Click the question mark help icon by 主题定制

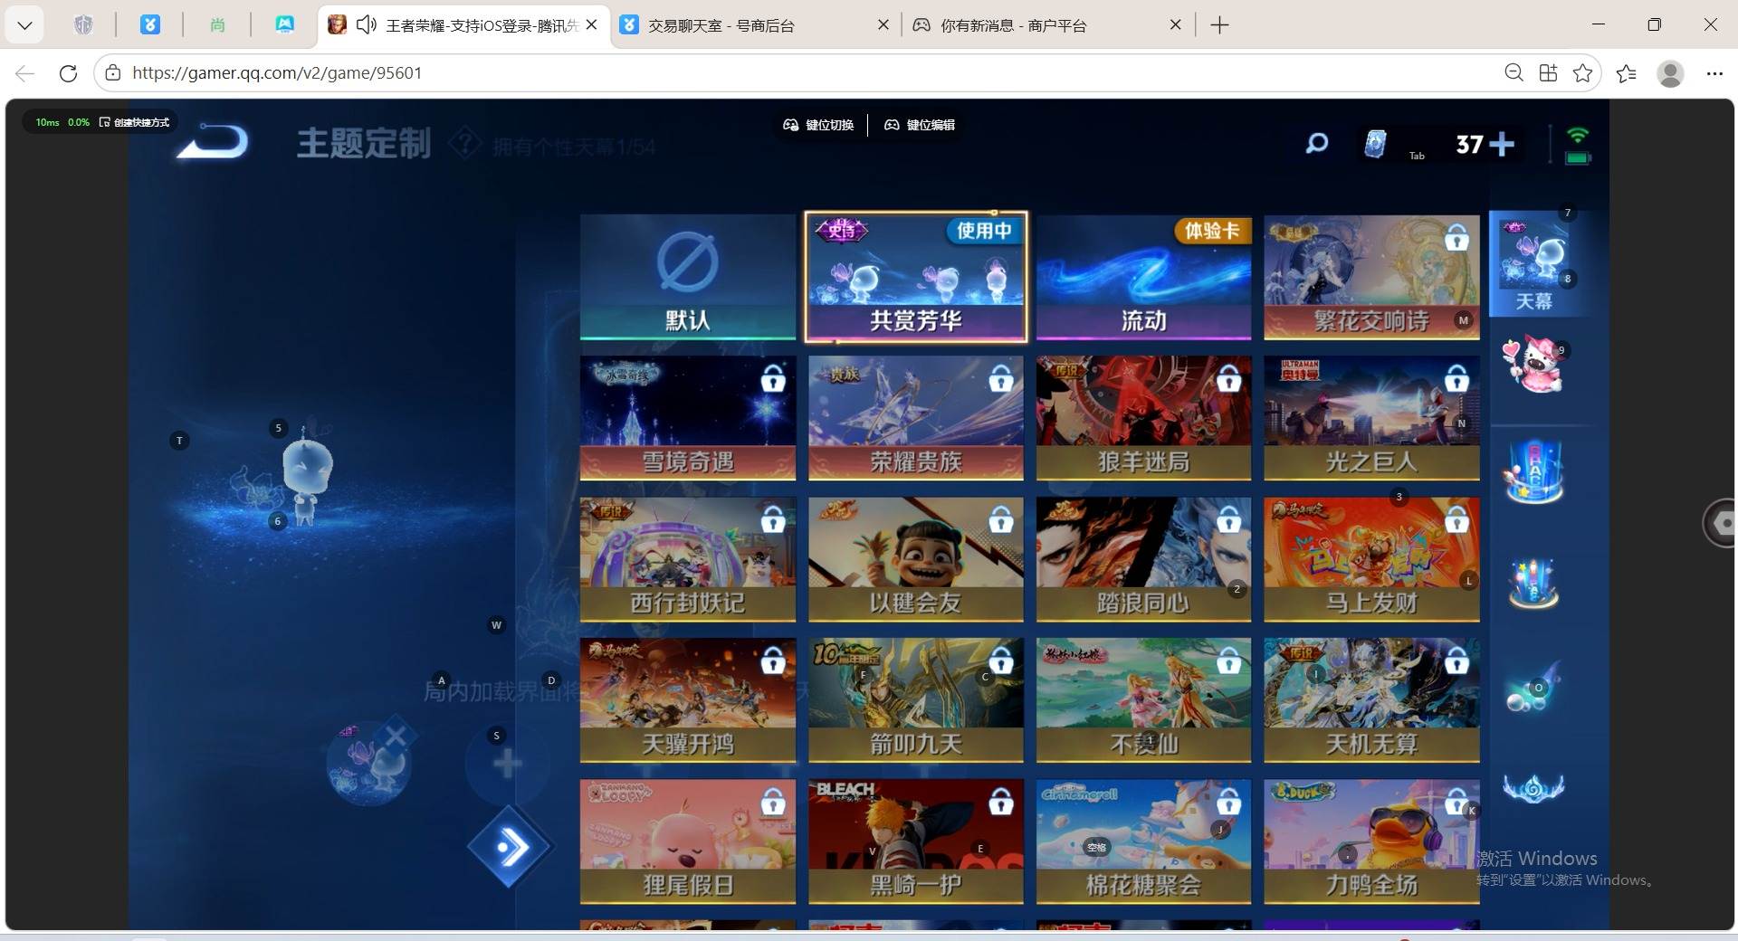click(x=464, y=143)
